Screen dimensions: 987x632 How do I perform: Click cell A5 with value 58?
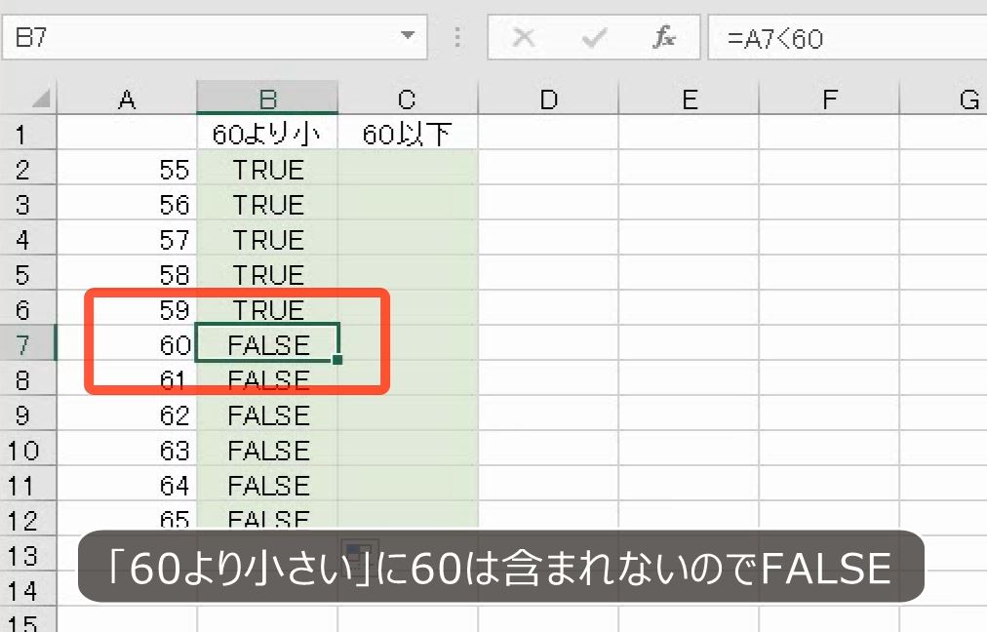pos(127,274)
